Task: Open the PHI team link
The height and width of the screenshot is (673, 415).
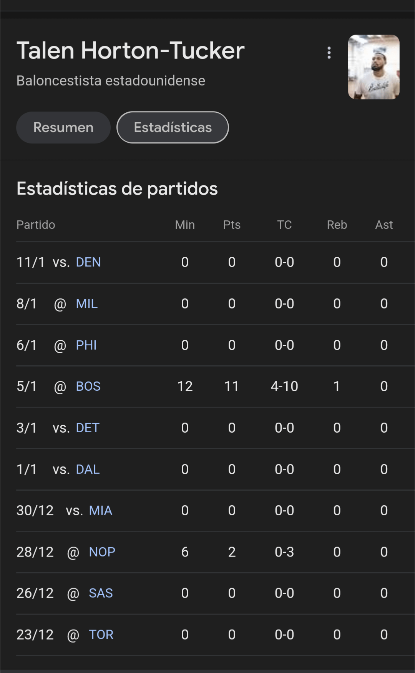Action: 86,345
